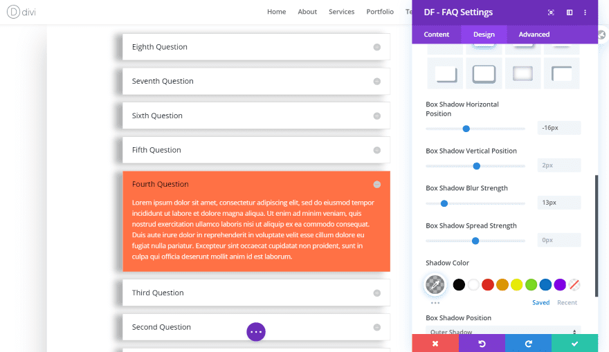Click the Second Question title text
The height and width of the screenshot is (352, 609).
coord(161,327)
